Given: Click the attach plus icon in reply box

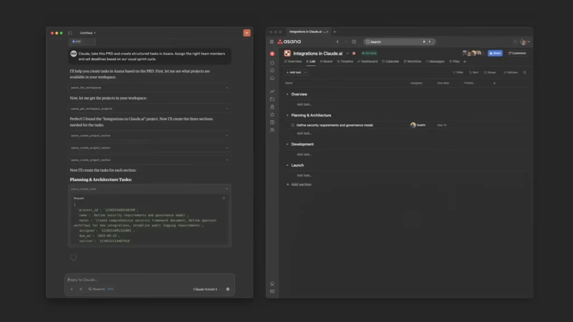Looking at the screenshot, I should tap(72, 289).
